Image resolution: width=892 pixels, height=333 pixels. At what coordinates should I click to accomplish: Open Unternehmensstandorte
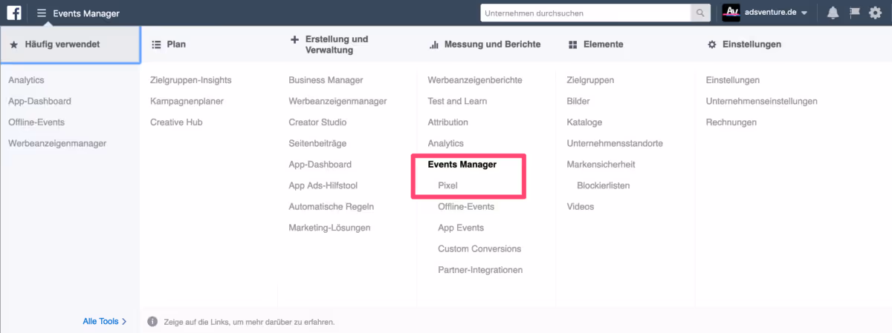[615, 143]
